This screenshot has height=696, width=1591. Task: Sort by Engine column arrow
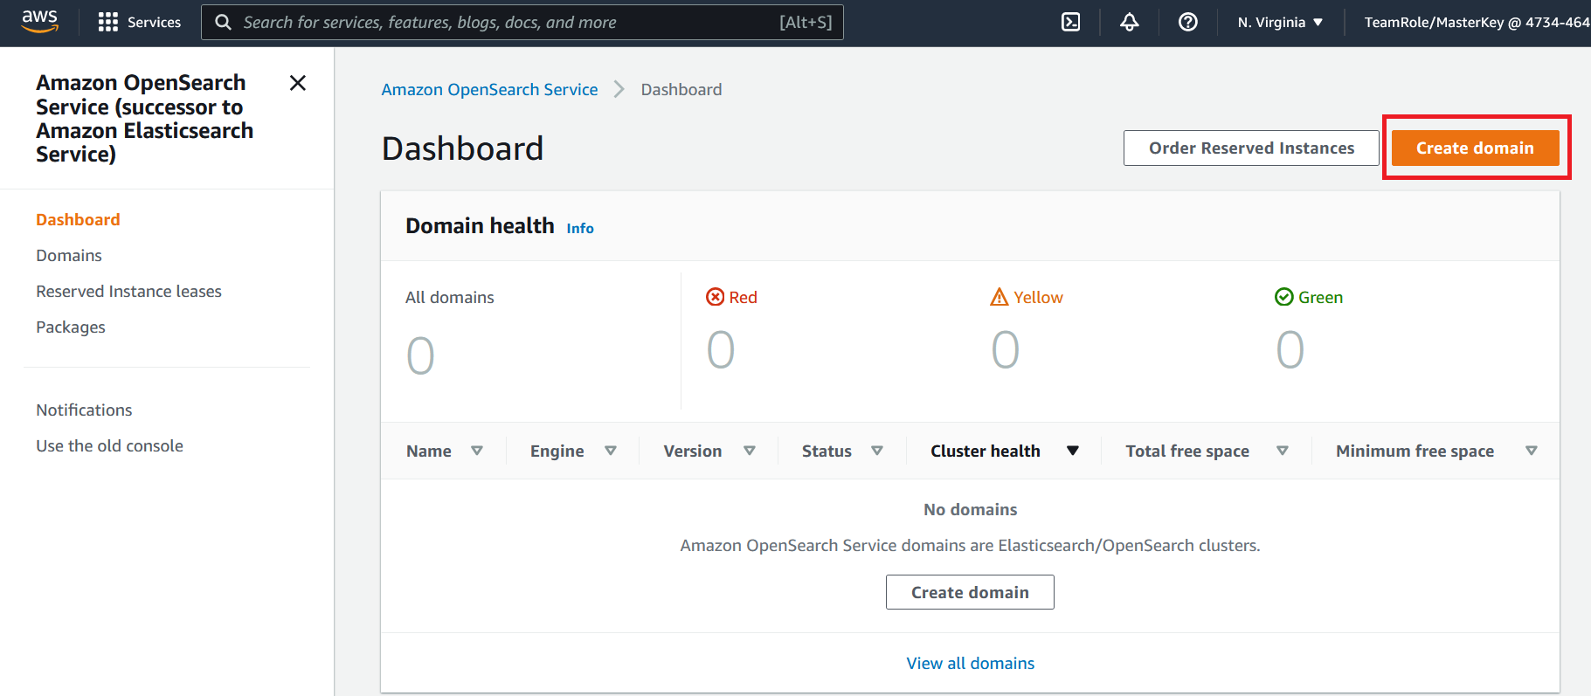[611, 451]
